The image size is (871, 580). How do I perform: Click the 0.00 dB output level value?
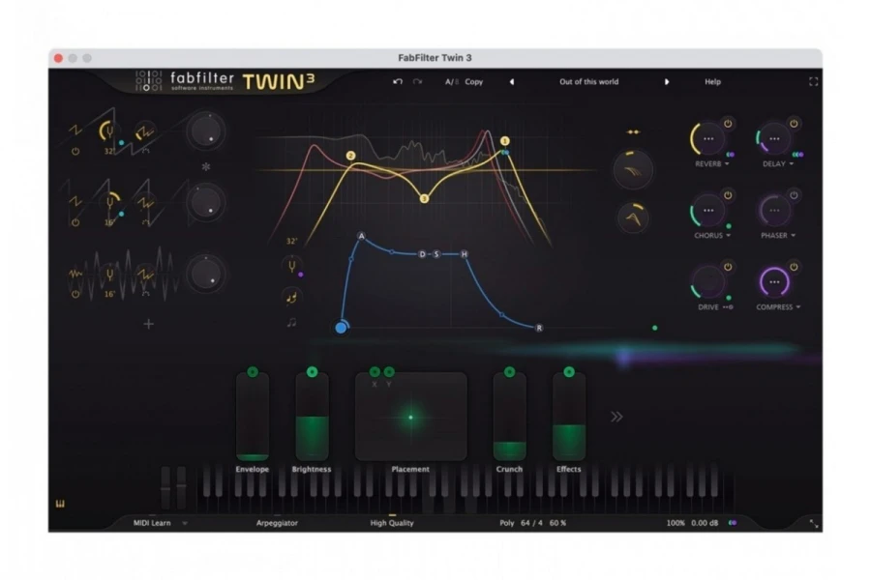click(705, 523)
